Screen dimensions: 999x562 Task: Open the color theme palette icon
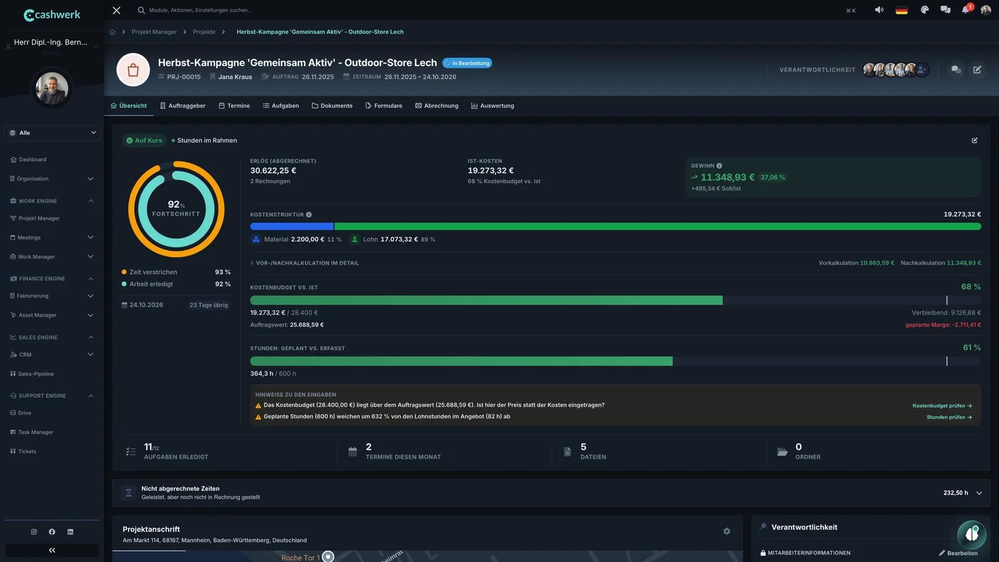tap(925, 10)
